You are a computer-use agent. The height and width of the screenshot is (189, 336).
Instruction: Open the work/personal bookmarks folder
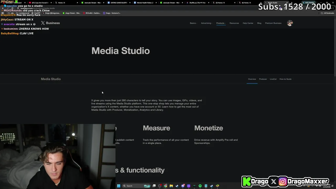(23, 13)
